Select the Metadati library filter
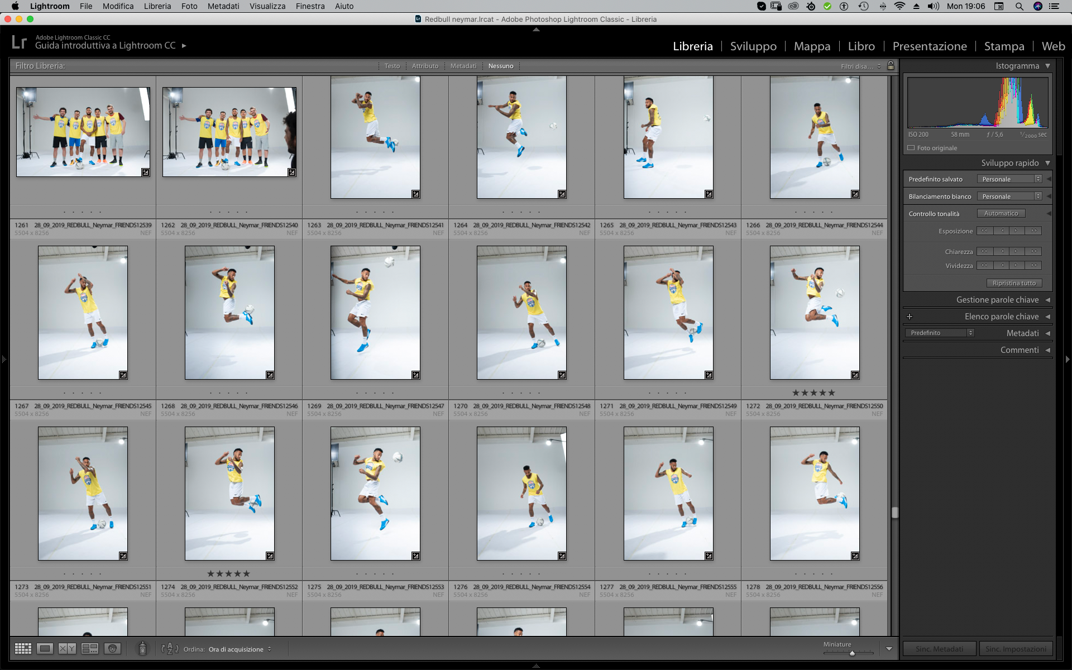The height and width of the screenshot is (670, 1072). (x=463, y=66)
